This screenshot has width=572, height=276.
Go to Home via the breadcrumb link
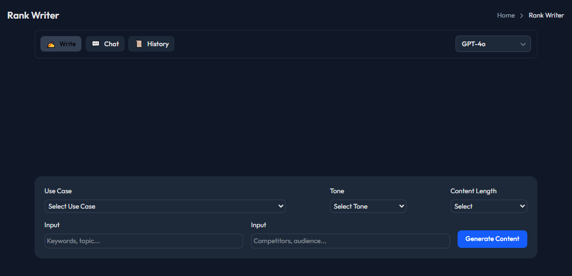(x=505, y=15)
